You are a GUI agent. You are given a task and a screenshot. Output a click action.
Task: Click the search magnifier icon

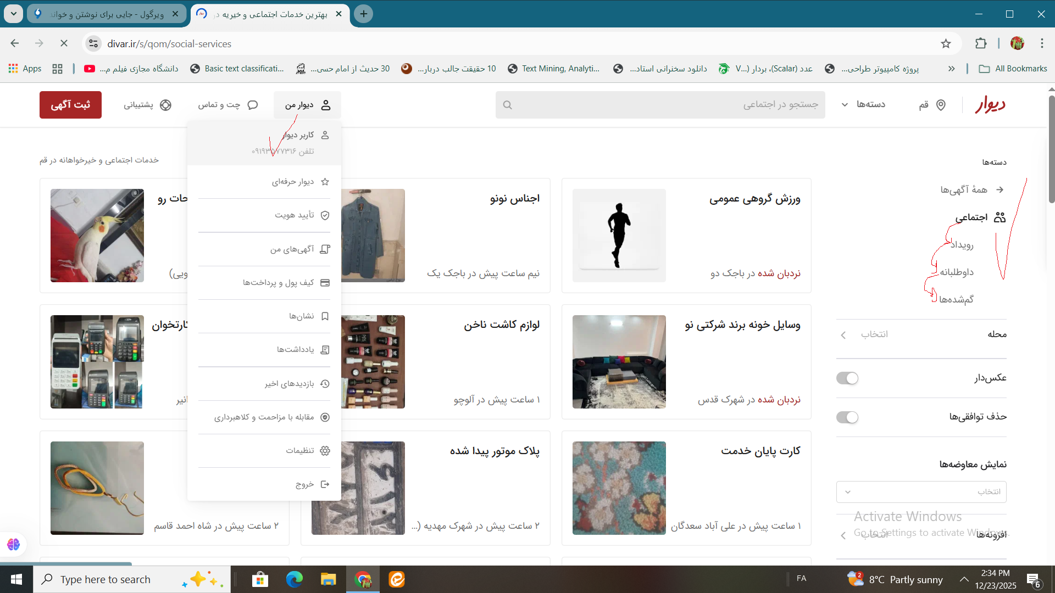coord(508,105)
